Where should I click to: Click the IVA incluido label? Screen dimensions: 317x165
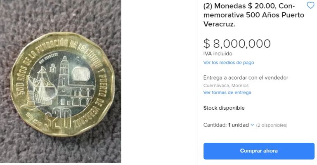pos(218,54)
